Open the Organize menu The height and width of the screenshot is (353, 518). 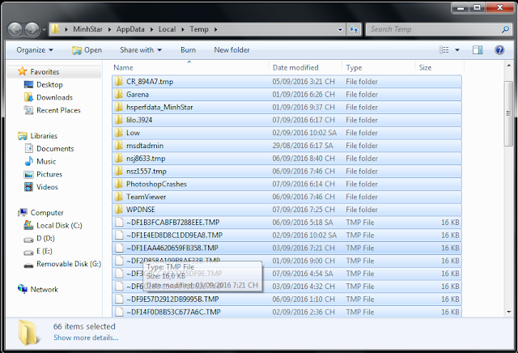[x=34, y=50]
